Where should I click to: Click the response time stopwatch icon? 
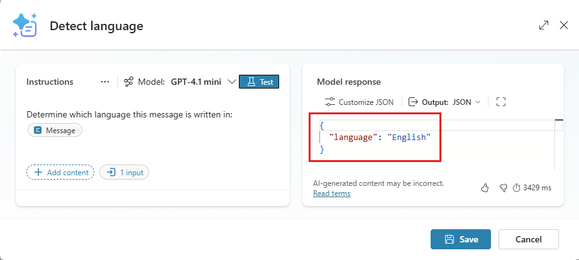(517, 188)
